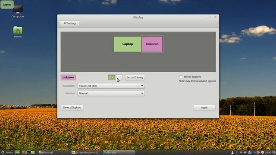Switch to the Screenshot window in taskbar
276x155 pixels.
click(86, 152)
